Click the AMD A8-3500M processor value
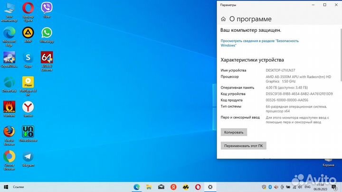The image size is (342, 192). coord(298,79)
